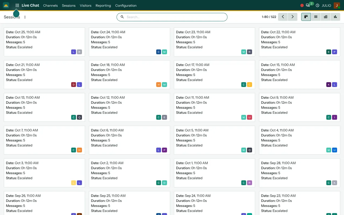This screenshot has height=215, width=344.
Task: Click L avatar on Oct 25 card
Action: click(74, 52)
